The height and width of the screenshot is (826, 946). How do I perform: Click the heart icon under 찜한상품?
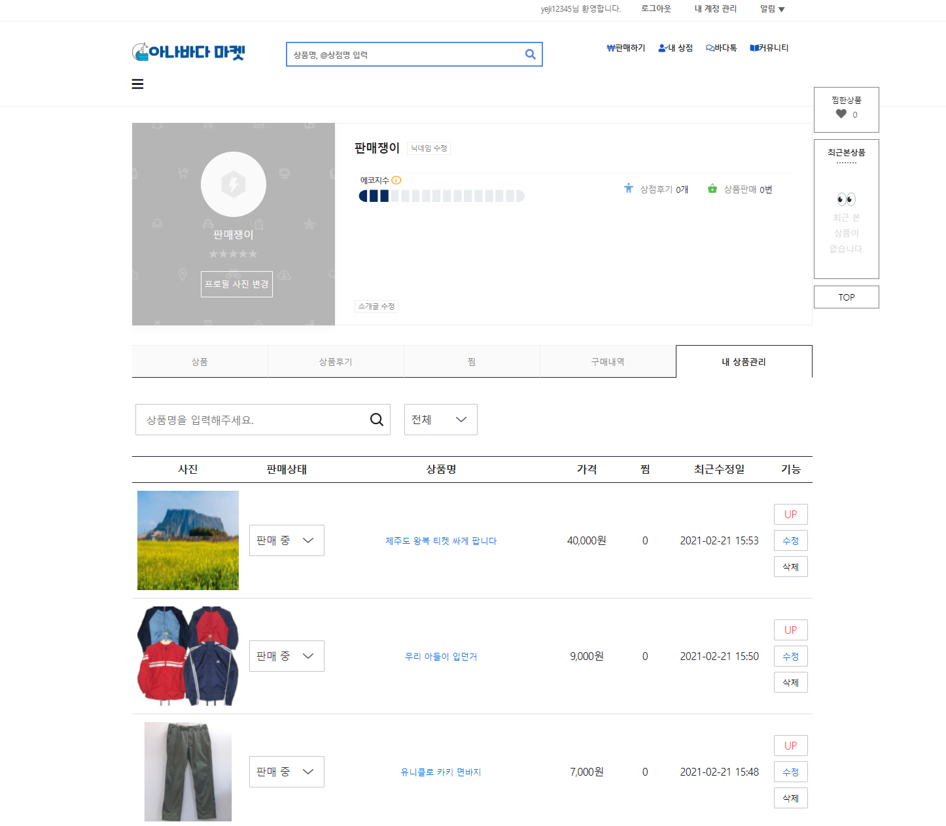click(x=841, y=114)
